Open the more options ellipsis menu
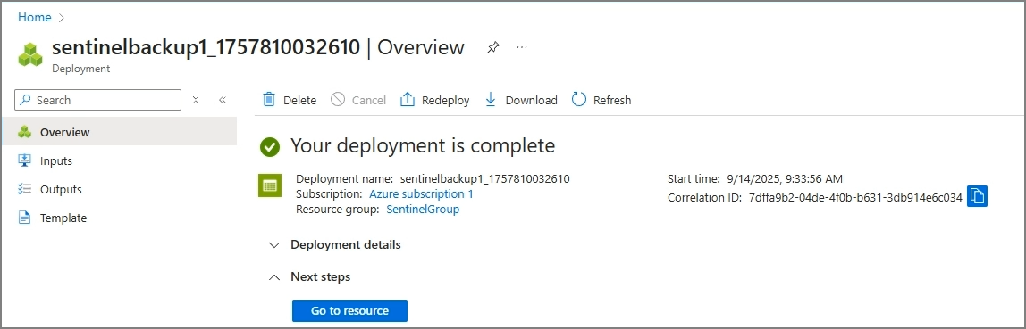The image size is (1026, 329). 522,47
